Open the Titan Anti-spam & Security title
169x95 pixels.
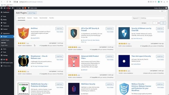pyautogui.click(x=141, y=56)
